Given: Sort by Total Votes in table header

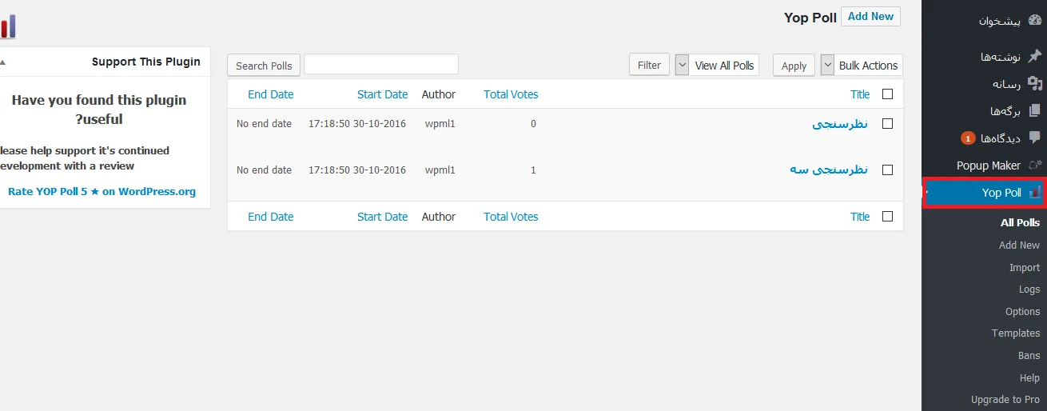Looking at the screenshot, I should [x=511, y=94].
